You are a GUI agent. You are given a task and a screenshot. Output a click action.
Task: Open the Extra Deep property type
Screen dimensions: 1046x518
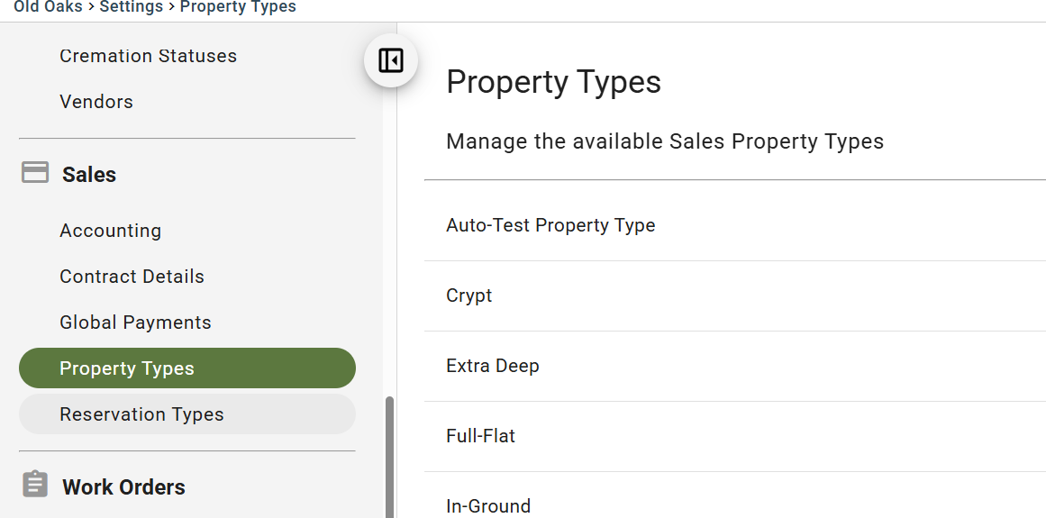(x=735, y=366)
